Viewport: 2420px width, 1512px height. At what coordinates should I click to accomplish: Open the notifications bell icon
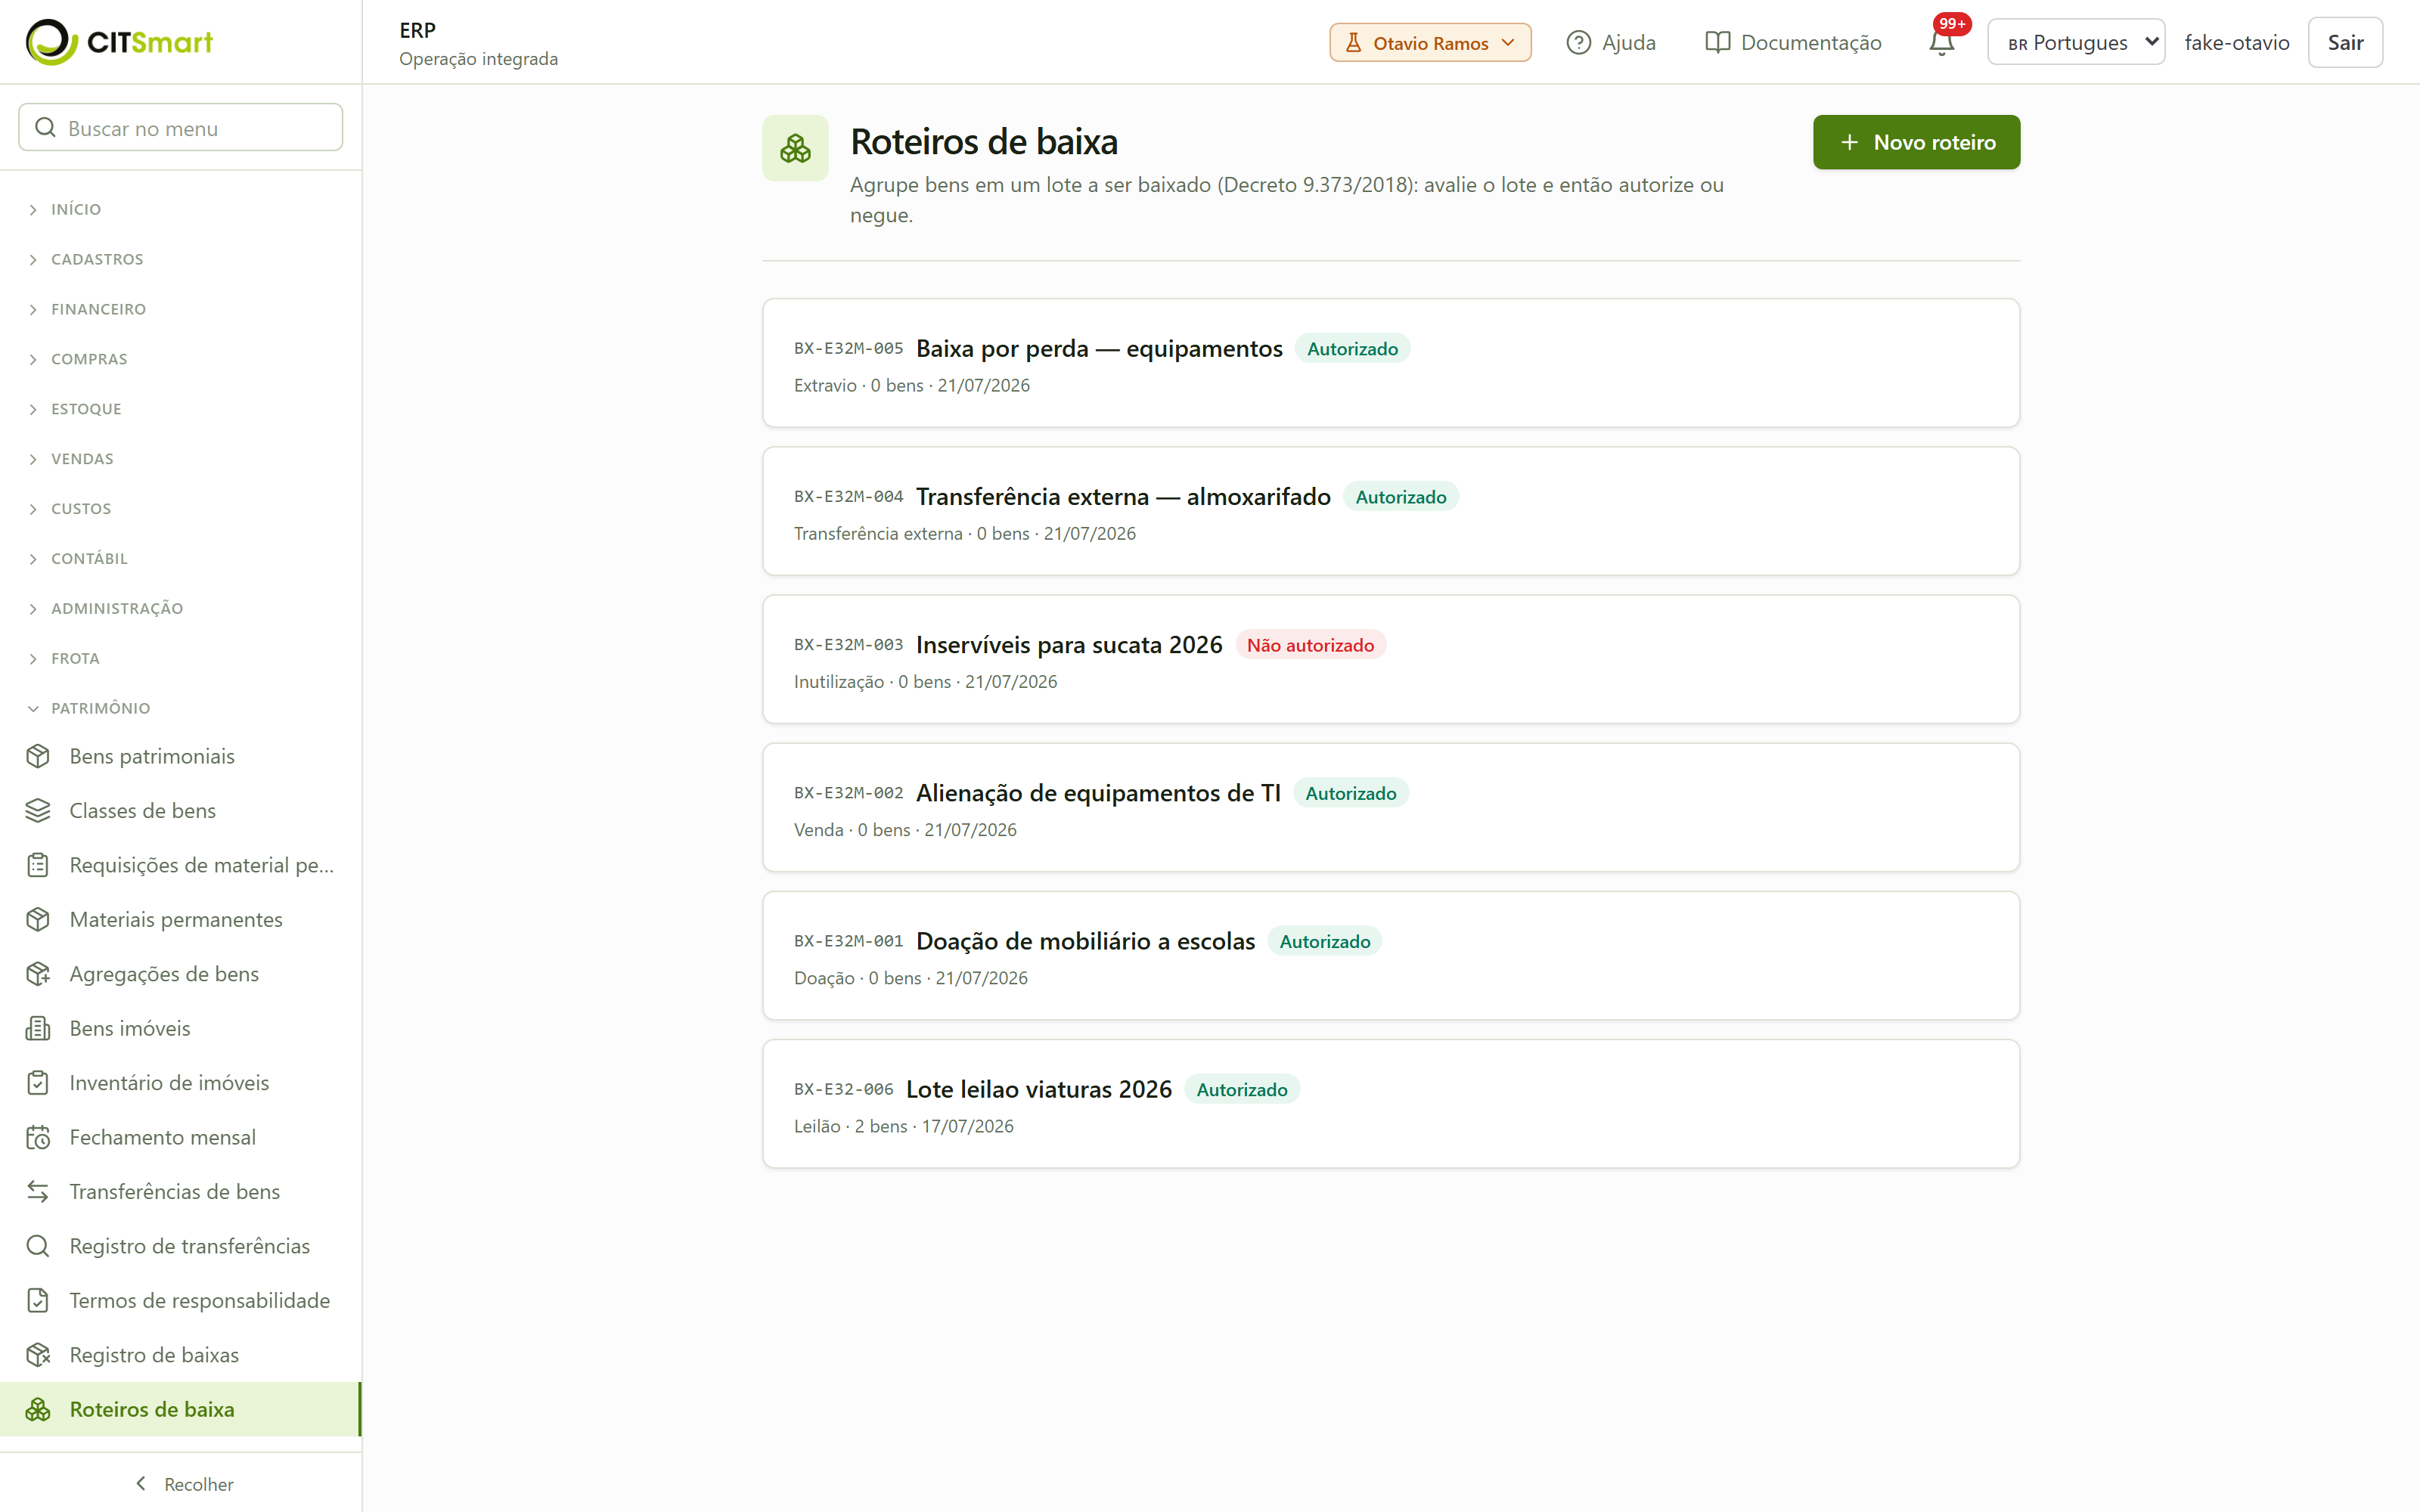pos(1941,43)
